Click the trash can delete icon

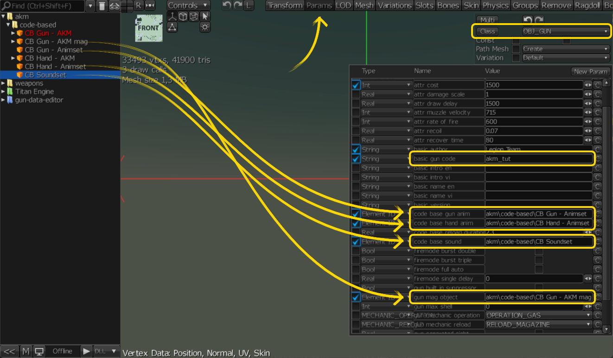click(102, 6)
